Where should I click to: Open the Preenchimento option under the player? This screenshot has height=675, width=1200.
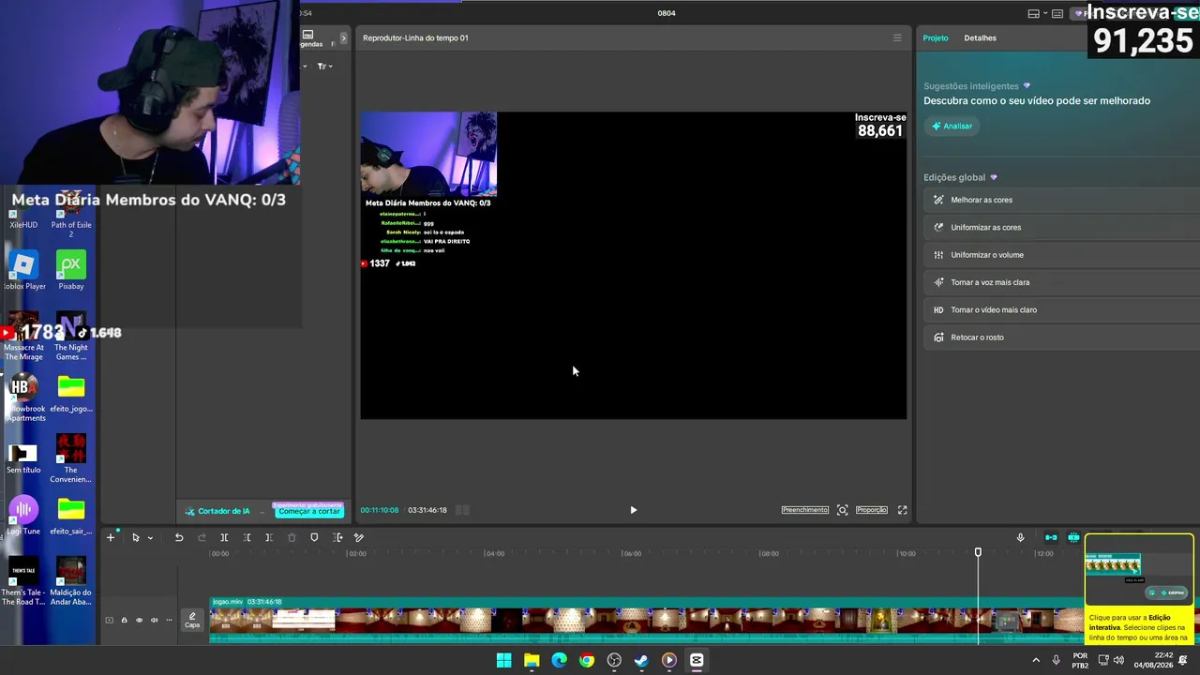805,510
